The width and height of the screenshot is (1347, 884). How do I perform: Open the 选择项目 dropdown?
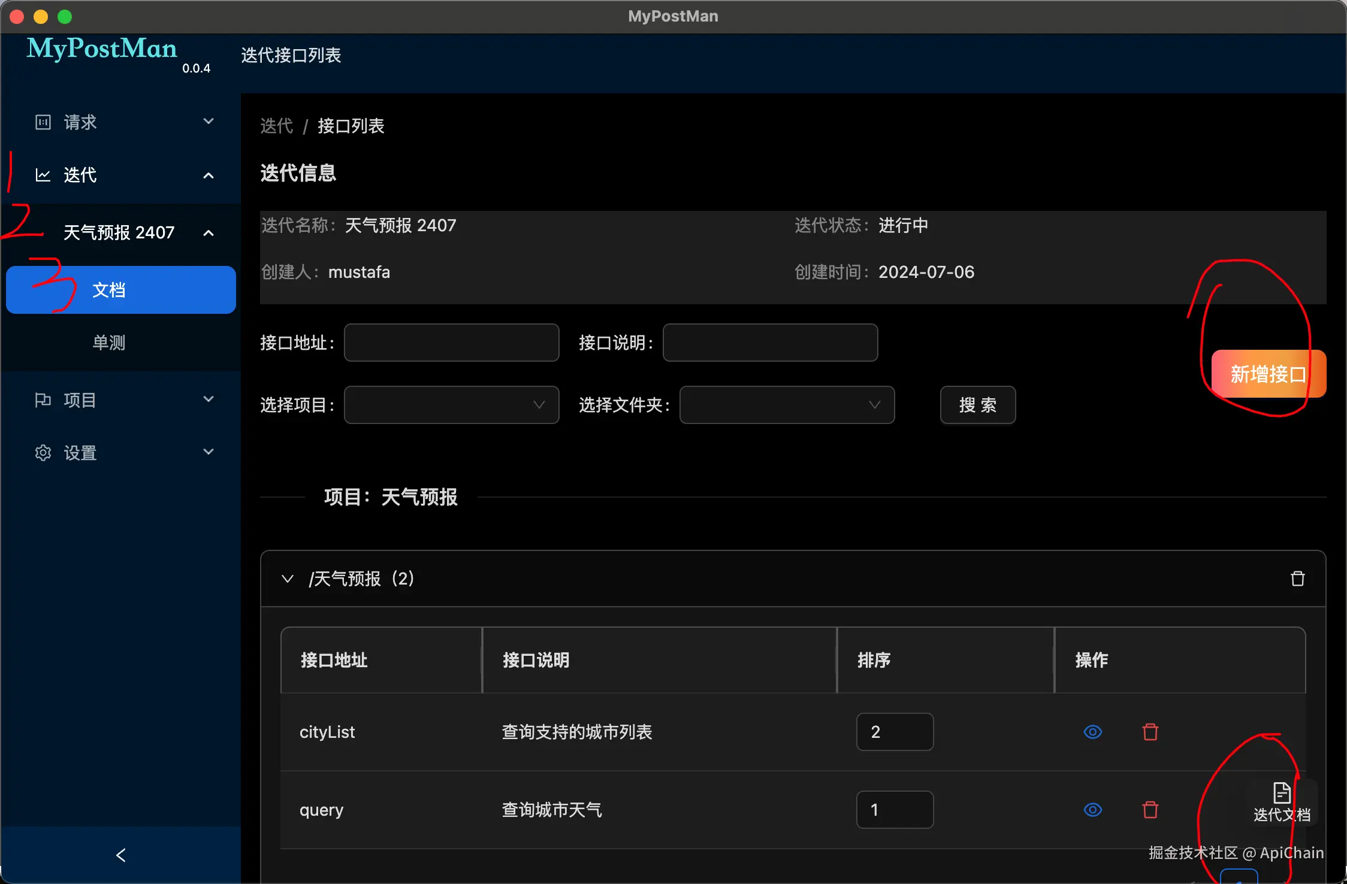click(x=451, y=405)
